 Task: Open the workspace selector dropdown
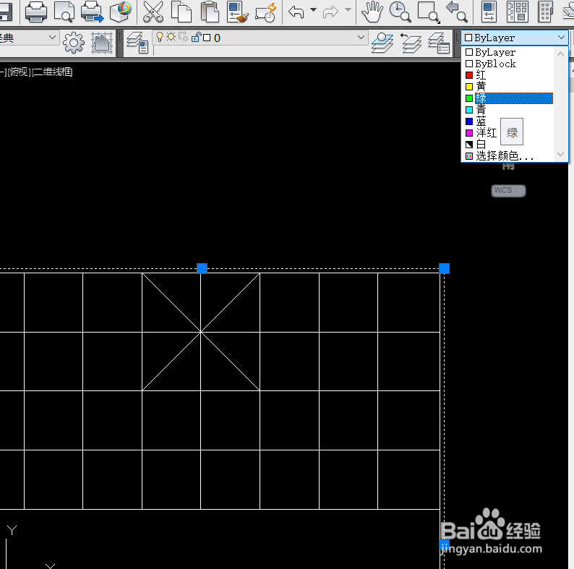click(x=52, y=38)
